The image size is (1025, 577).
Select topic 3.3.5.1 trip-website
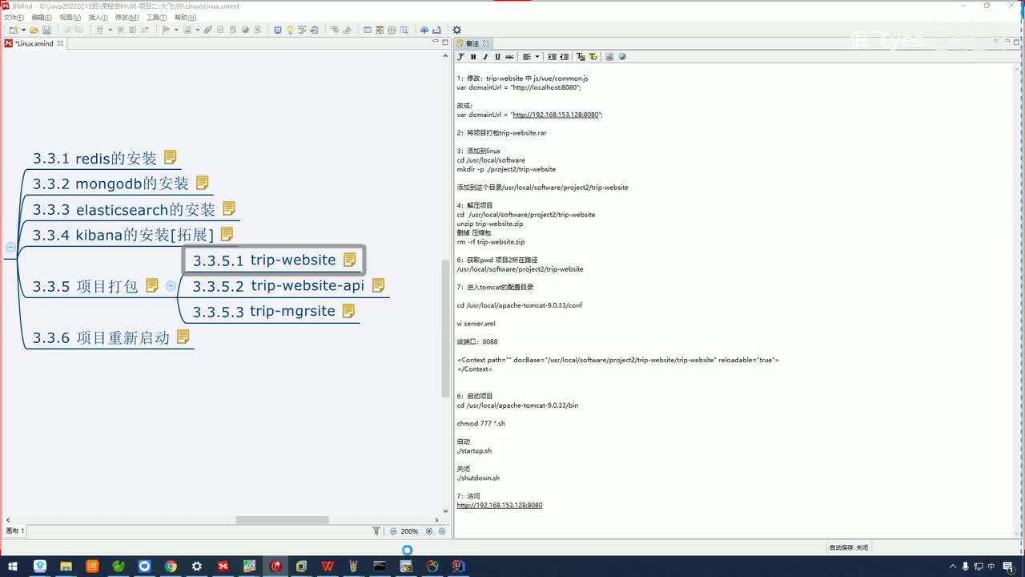264,260
